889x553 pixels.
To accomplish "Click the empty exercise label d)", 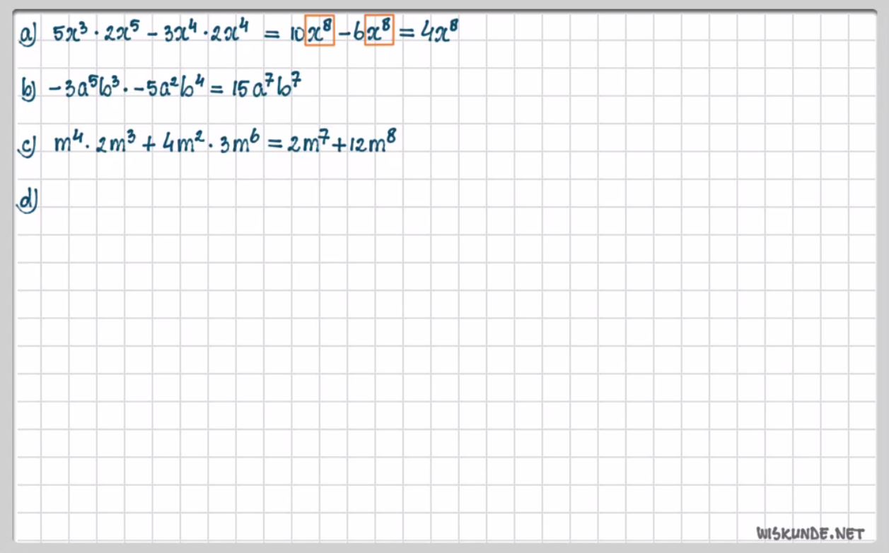I will (x=28, y=200).
